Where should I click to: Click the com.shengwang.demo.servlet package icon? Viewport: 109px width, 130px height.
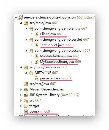coord(31,40)
